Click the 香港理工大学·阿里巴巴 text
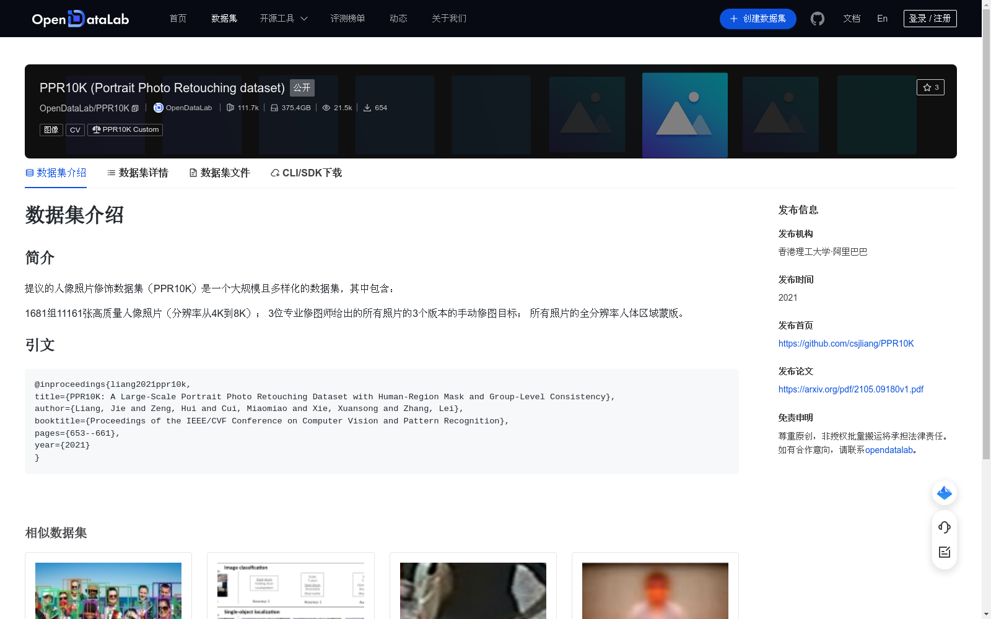991x619 pixels. (x=823, y=252)
